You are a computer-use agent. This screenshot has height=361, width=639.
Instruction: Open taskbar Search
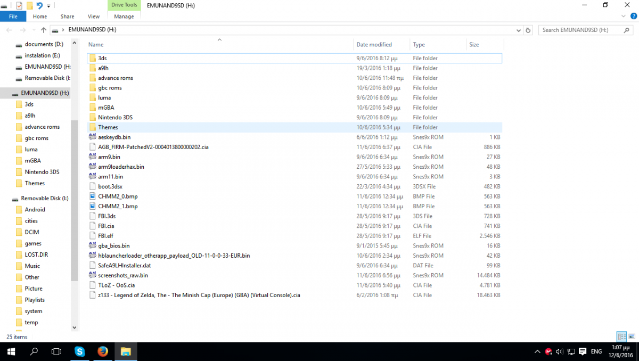pyautogui.click(x=34, y=351)
